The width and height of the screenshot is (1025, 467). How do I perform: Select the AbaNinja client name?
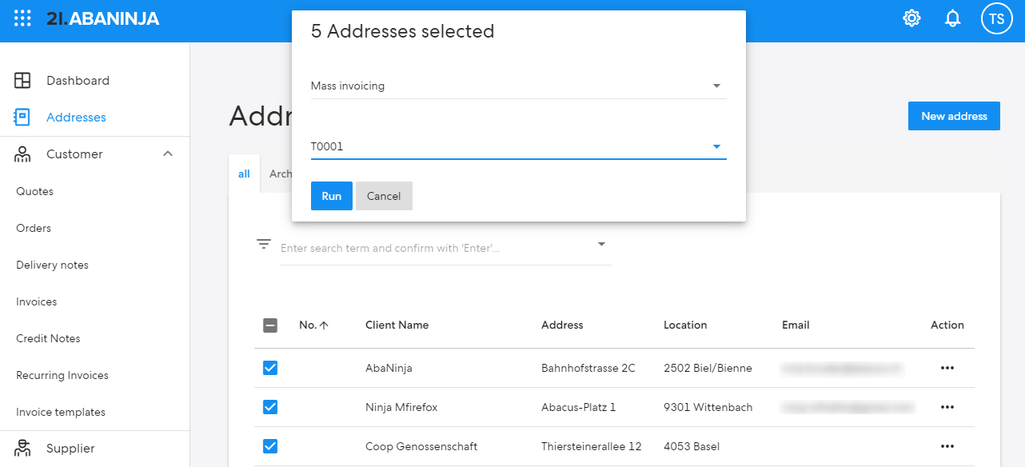click(x=389, y=369)
